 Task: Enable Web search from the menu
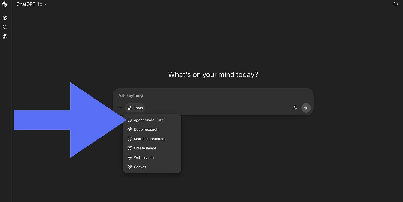152,157
